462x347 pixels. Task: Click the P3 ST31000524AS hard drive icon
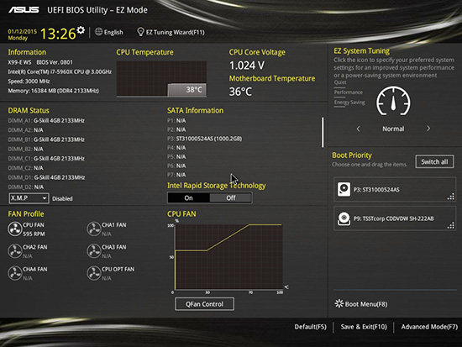pyautogui.click(x=344, y=189)
